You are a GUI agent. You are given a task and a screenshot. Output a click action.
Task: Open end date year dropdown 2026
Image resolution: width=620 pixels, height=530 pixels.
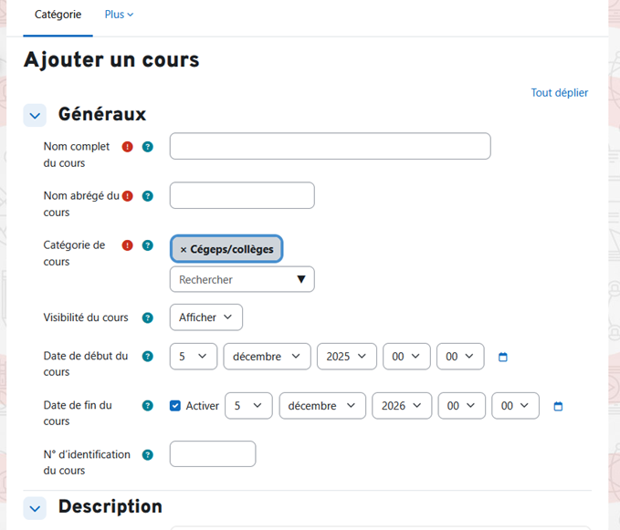[x=402, y=406]
